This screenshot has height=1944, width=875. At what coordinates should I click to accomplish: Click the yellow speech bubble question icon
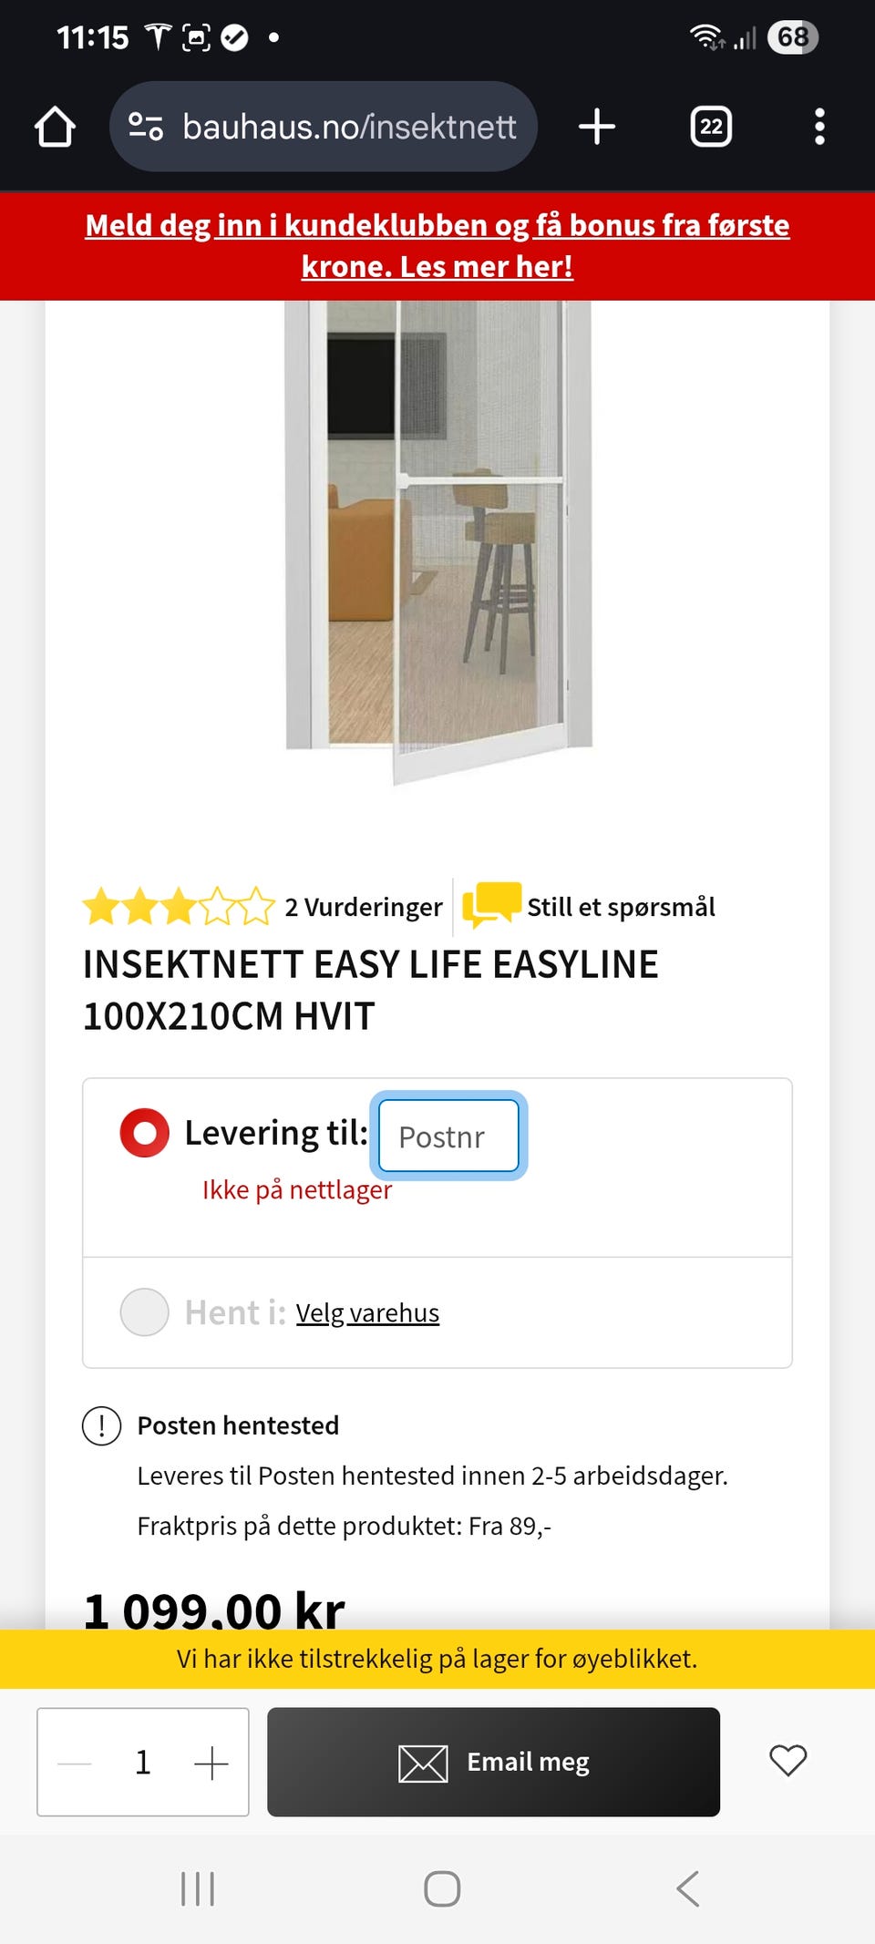tap(491, 906)
